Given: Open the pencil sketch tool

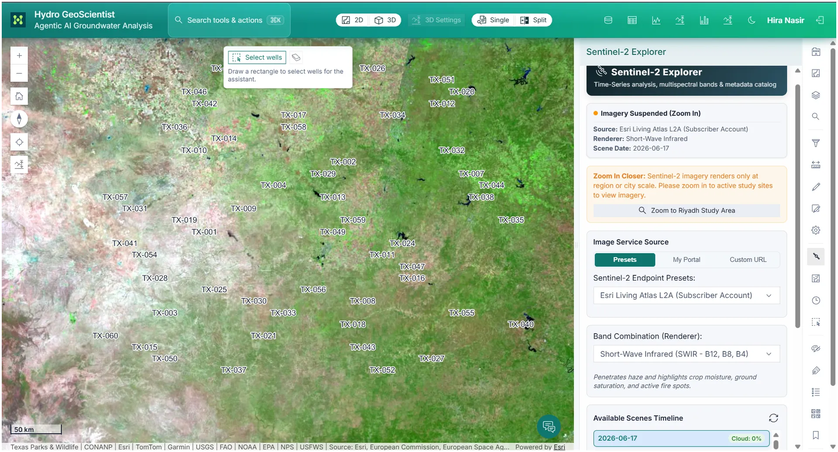Looking at the screenshot, I should pos(816,187).
